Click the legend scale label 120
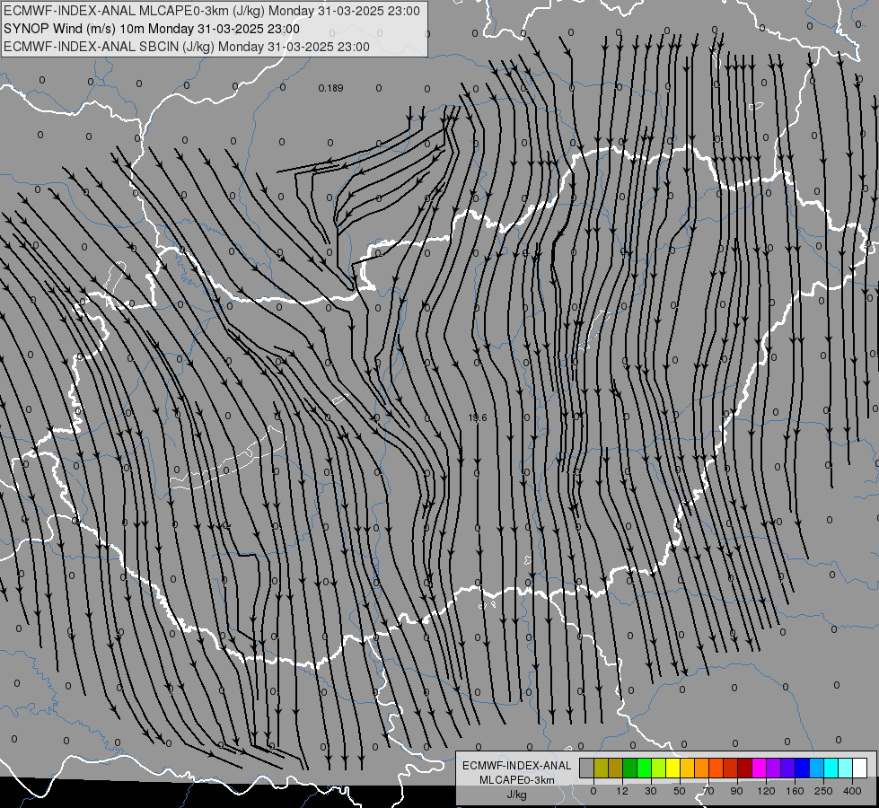The width and height of the screenshot is (879, 808). (767, 791)
